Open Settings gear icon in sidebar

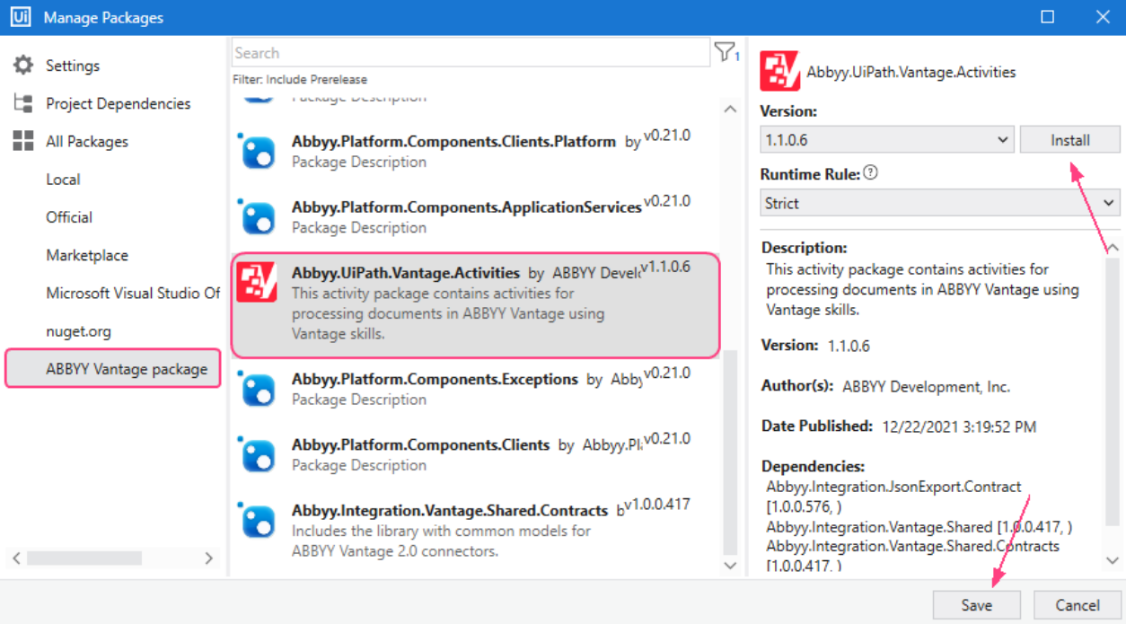tap(23, 66)
